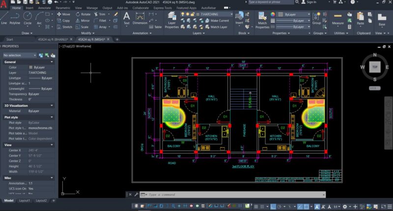The width and height of the screenshot is (393, 211).
Task: Switch to Layout1 tab
Action: tap(25, 201)
